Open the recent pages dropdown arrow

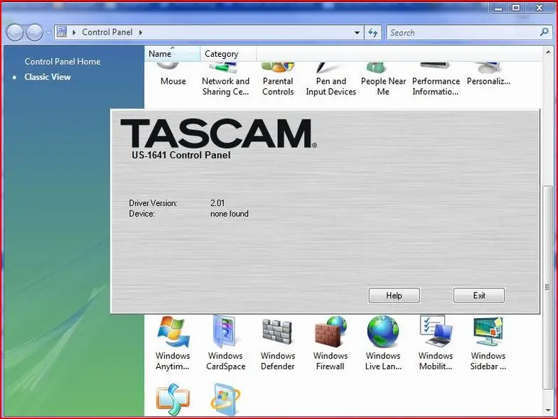point(48,33)
